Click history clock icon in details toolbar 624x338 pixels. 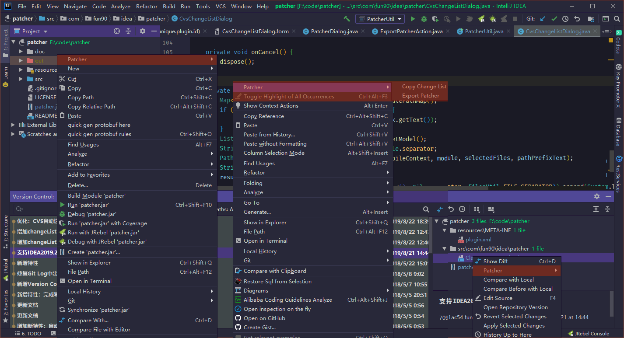pos(462,209)
